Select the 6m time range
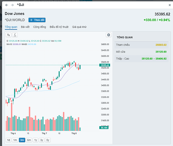Viewport: 173px width, 146px height. tap(29, 140)
